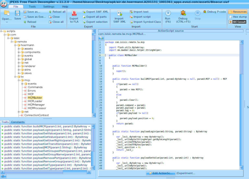
Task: Switch to the Traits tab
Action: pyautogui.click(x=5, y=122)
